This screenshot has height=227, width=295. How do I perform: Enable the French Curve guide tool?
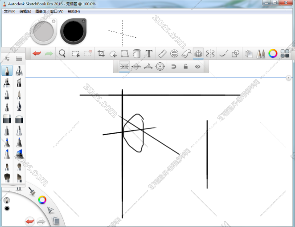point(186,54)
